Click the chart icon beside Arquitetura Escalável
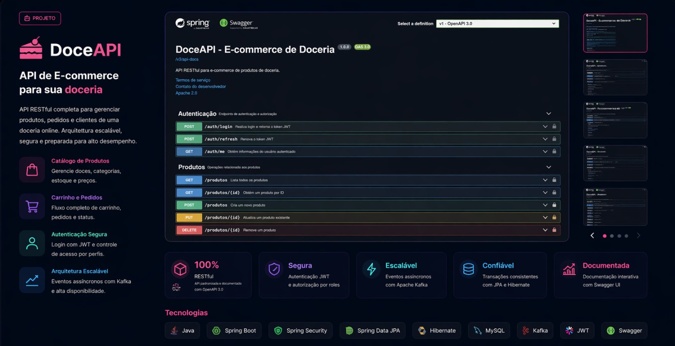Screen dimensions: 675x346 32,280
